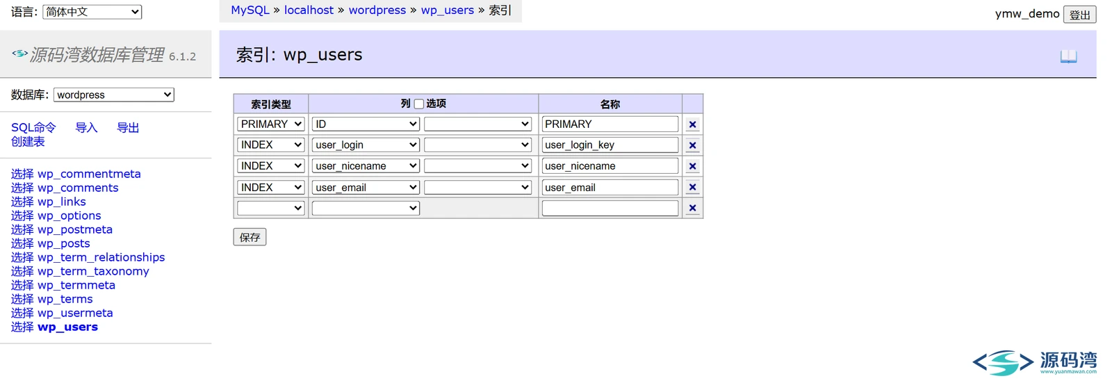The width and height of the screenshot is (1112, 390).
Task: Open index type dropdown for user_nicename row
Action: coord(271,165)
